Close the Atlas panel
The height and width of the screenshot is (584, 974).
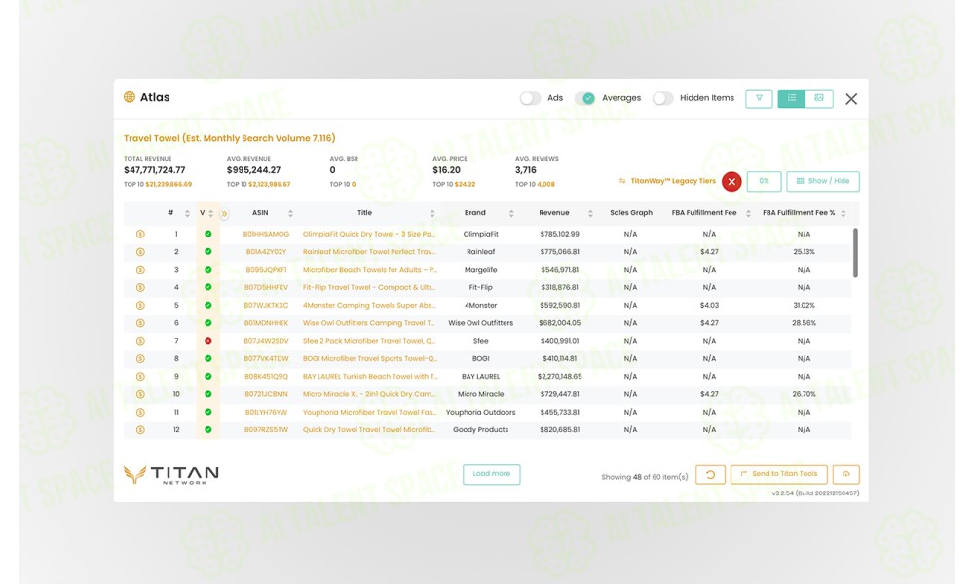point(851,99)
